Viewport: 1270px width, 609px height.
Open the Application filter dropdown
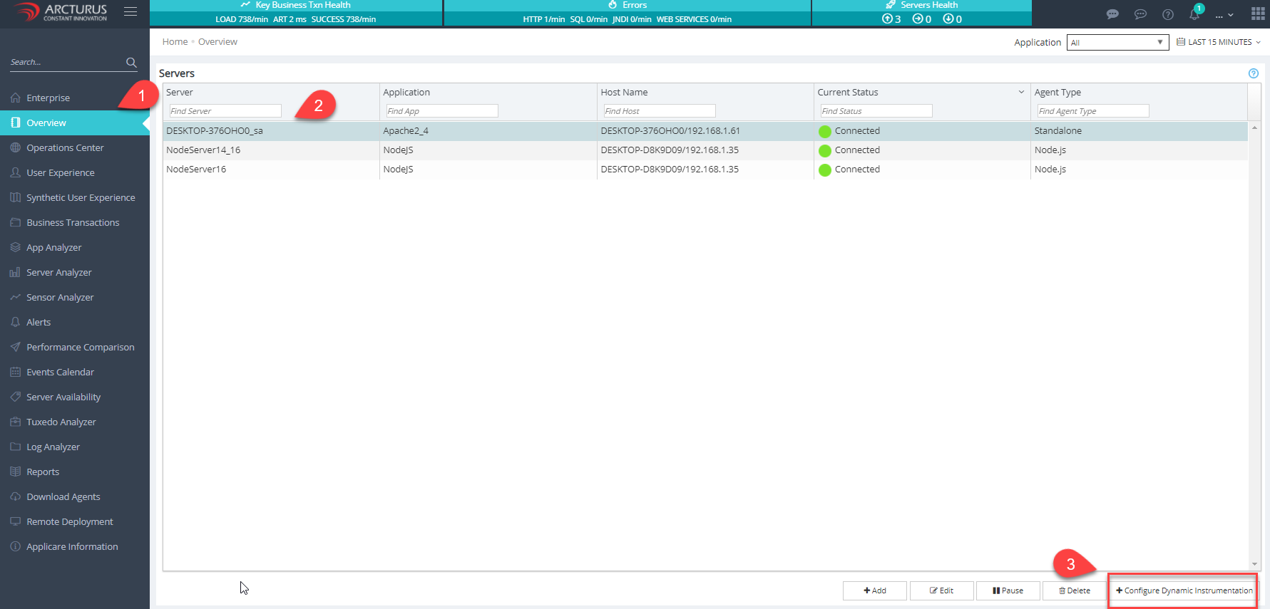[x=1117, y=43]
